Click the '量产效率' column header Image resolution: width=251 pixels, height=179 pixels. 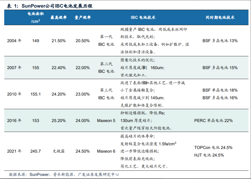point(83,18)
